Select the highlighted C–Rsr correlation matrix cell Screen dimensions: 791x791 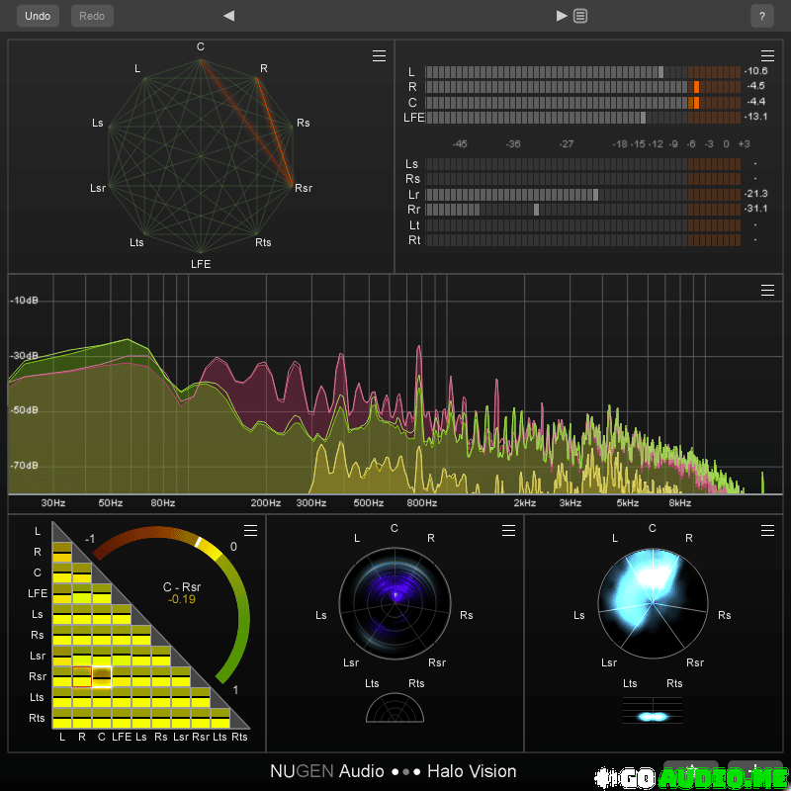click(101, 677)
